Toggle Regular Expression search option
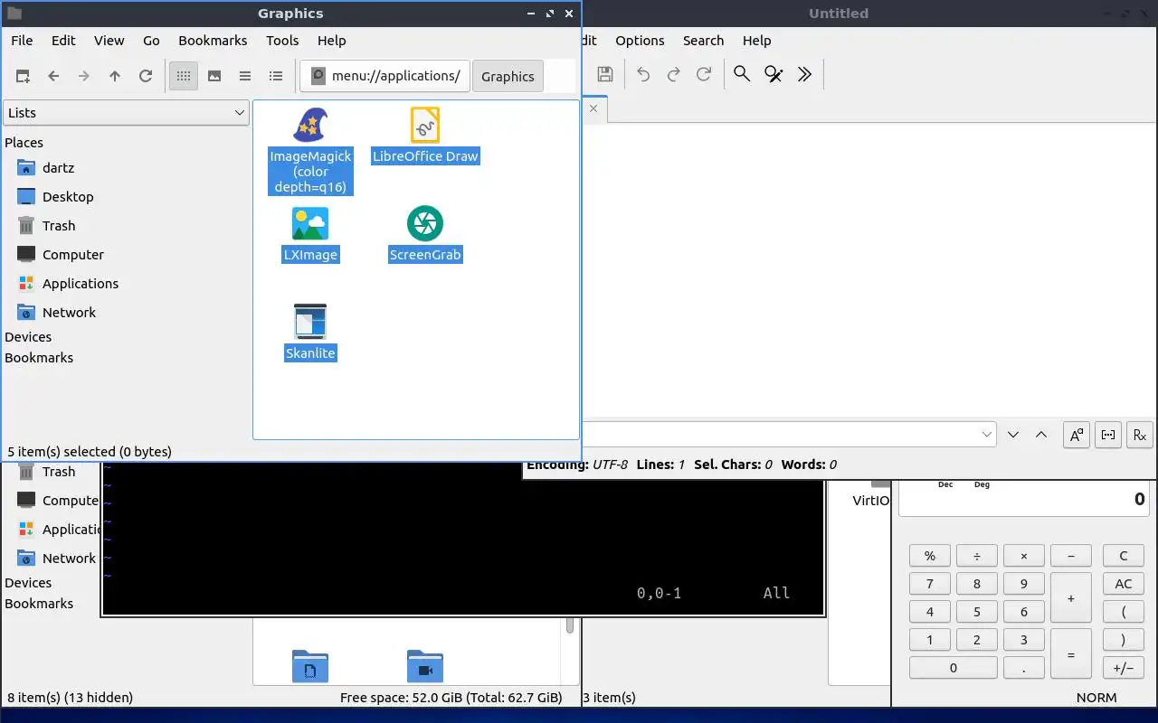 pos(1139,435)
